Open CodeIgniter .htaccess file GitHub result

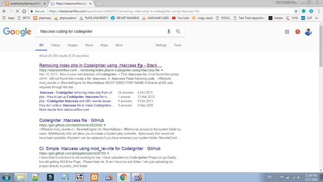72,120
